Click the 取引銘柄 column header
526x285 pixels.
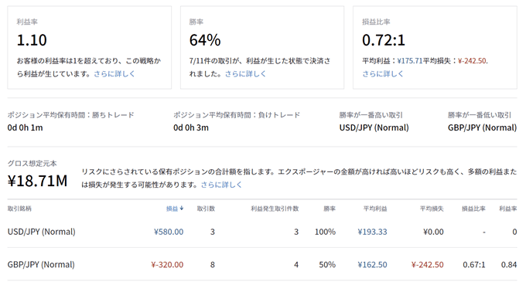click(x=19, y=209)
